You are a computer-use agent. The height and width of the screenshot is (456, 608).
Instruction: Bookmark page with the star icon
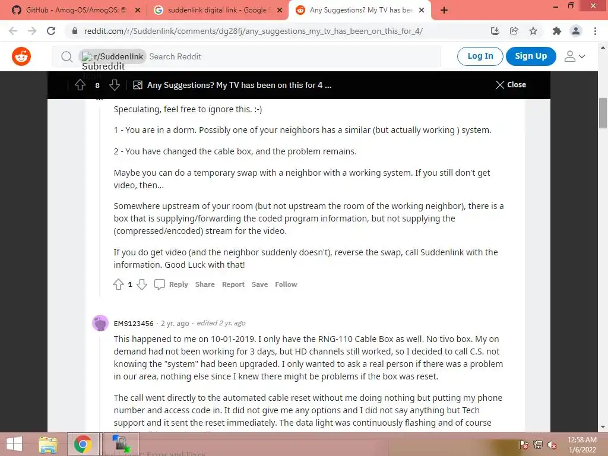533,31
